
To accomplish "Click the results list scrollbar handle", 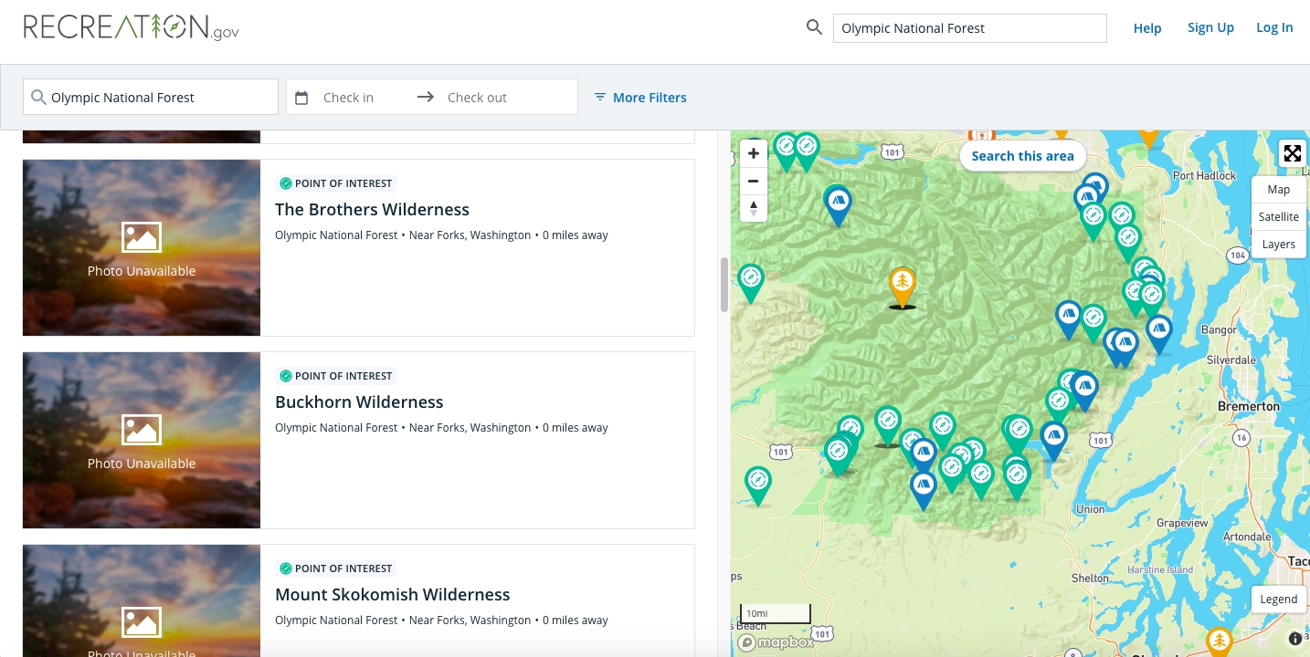I will pyautogui.click(x=725, y=284).
